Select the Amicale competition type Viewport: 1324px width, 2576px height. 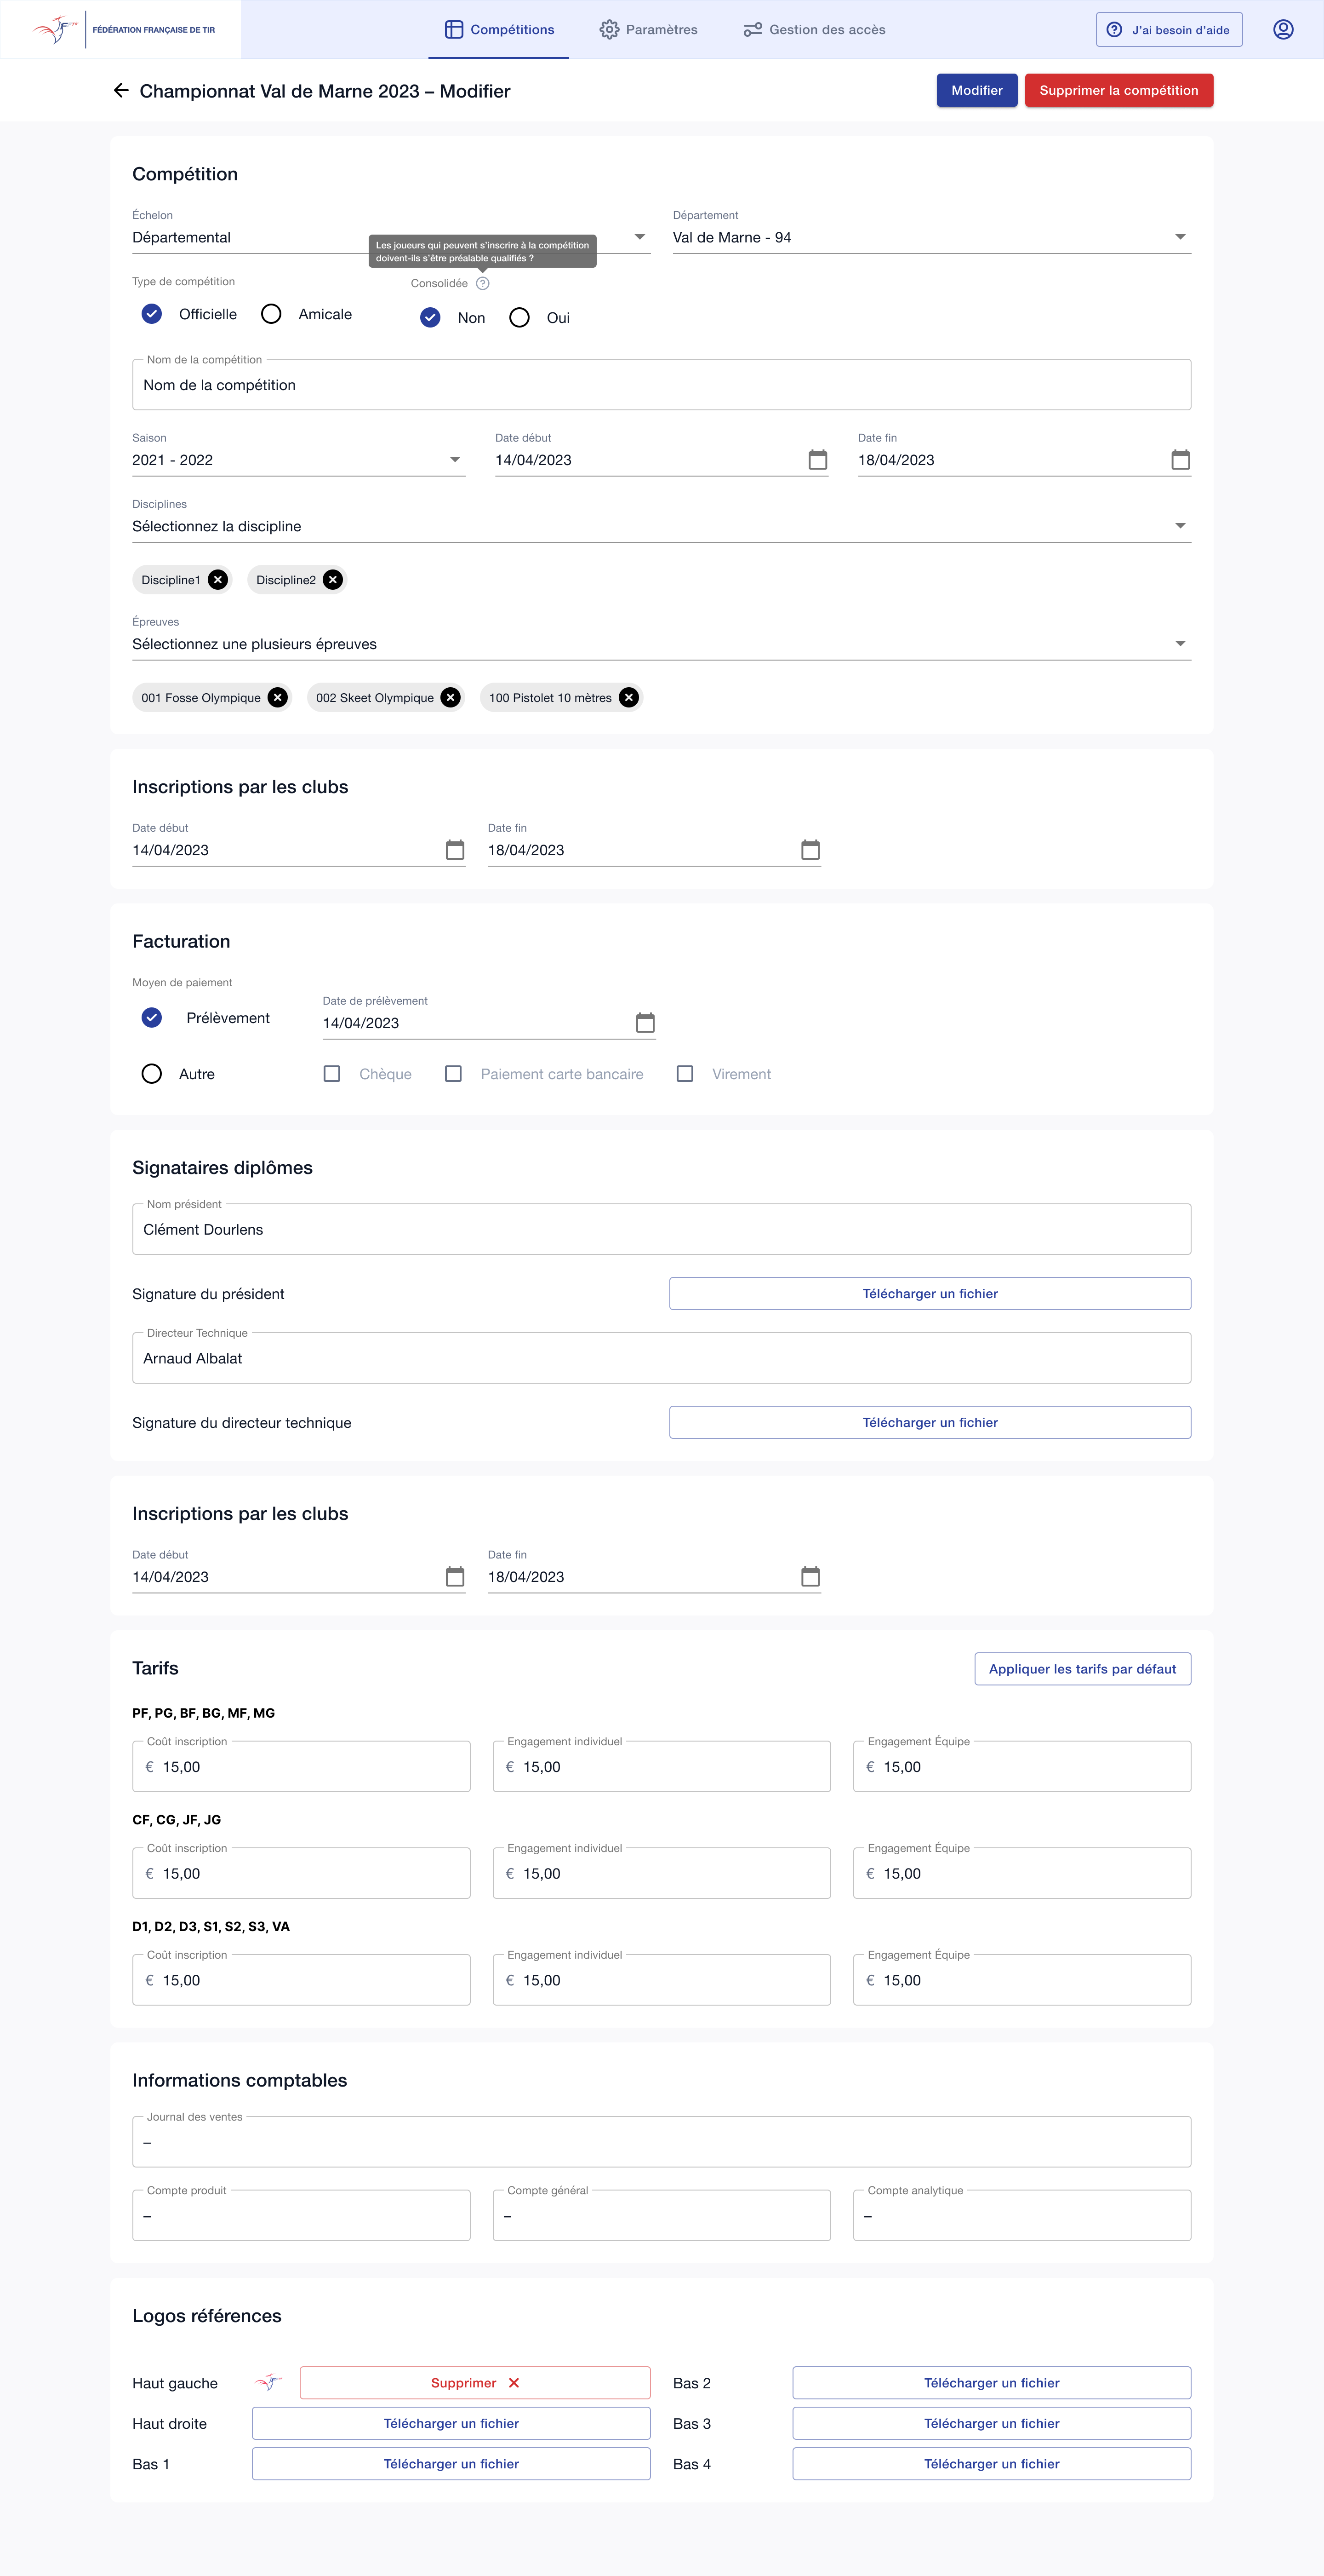pos(271,314)
